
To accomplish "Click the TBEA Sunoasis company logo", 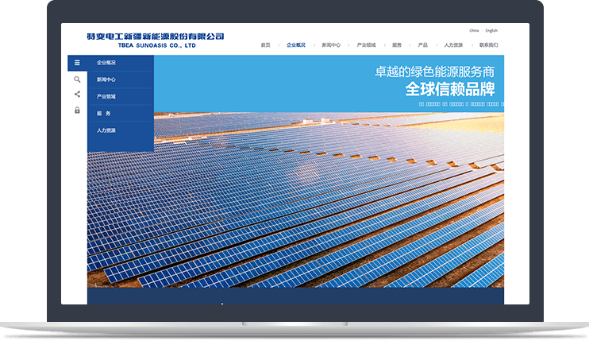I will tap(156, 40).
